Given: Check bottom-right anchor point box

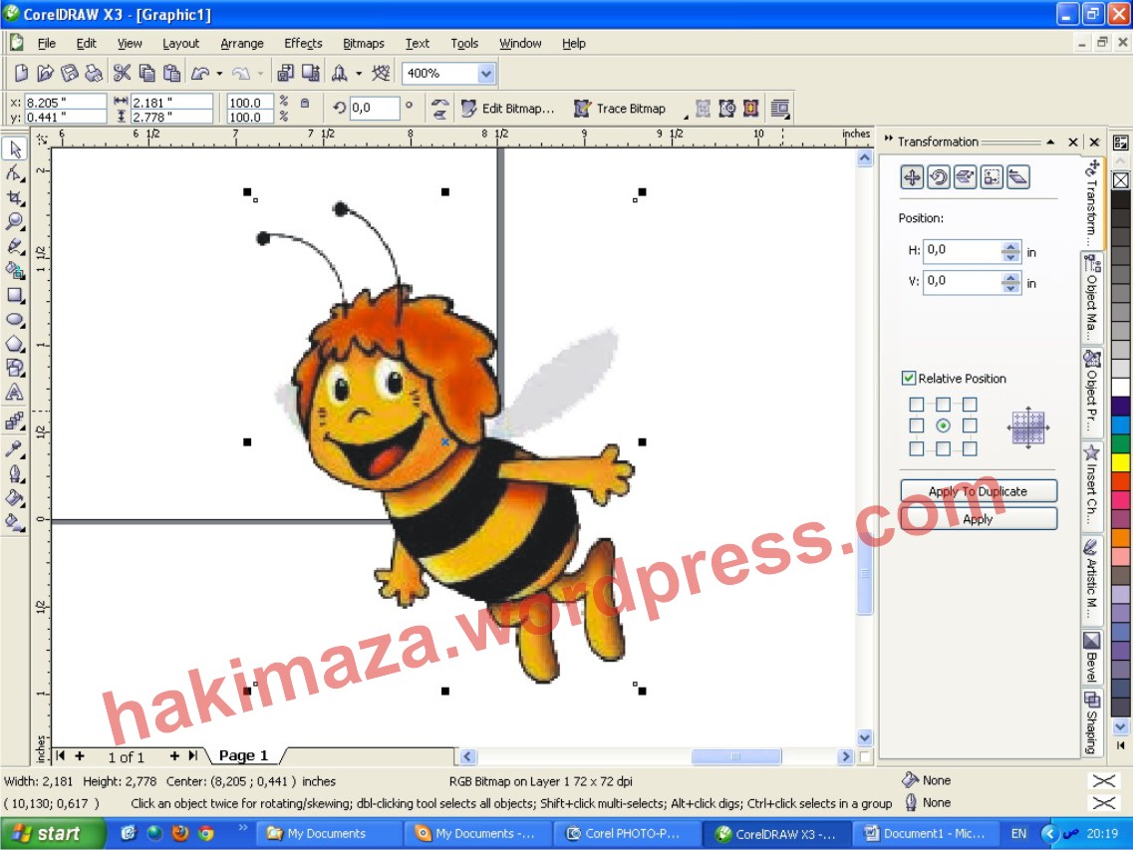Looking at the screenshot, I should [x=970, y=448].
